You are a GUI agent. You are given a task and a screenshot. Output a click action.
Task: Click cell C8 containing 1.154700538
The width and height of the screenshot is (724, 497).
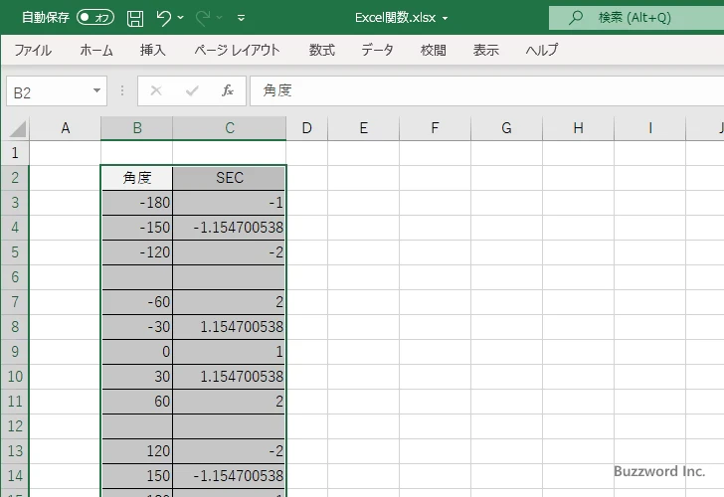230,327
